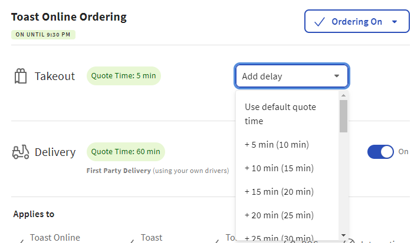Pick the + 20 min (25 min) option
The width and height of the screenshot is (414, 243).
click(x=279, y=215)
